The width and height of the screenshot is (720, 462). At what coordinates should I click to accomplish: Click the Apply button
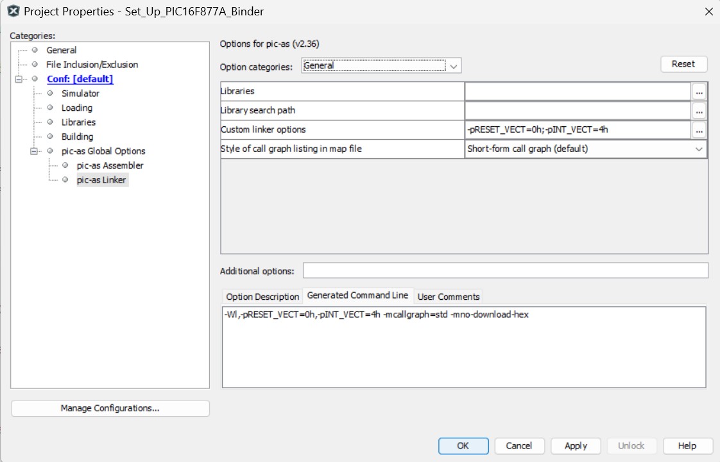pyautogui.click(x=576, y=446)
